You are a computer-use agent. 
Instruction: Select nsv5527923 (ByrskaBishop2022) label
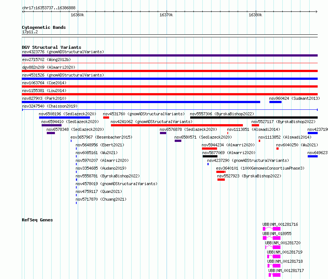(x=249, y=176)
